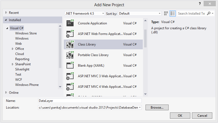Click the ASP.NET MVC 3 Web Application icon
218x123 pixels.
70,76
